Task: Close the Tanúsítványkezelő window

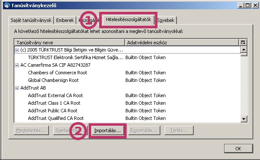Action: click(255, 5)
